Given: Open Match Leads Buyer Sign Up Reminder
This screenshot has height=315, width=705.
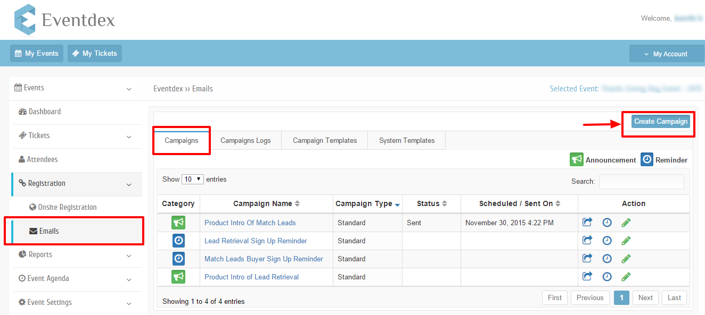Looking at the screenshot, I should pos(264,259).
